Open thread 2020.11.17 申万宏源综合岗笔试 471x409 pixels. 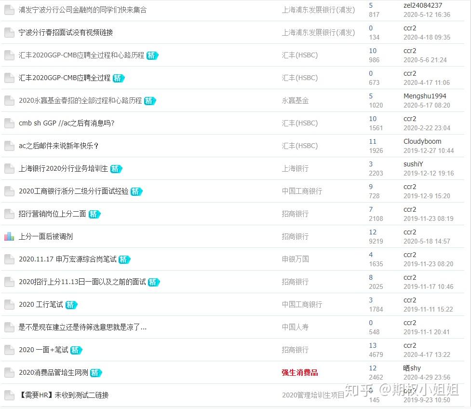point(67,259)
